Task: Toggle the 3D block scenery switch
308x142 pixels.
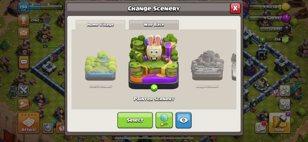Action: (164, 120)
